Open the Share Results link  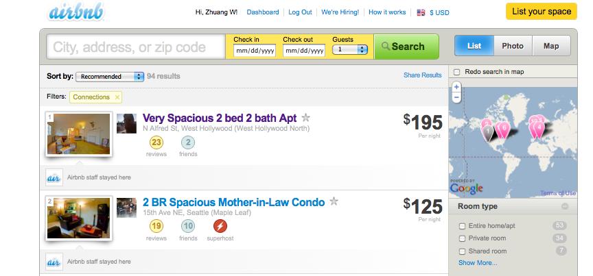422,75
